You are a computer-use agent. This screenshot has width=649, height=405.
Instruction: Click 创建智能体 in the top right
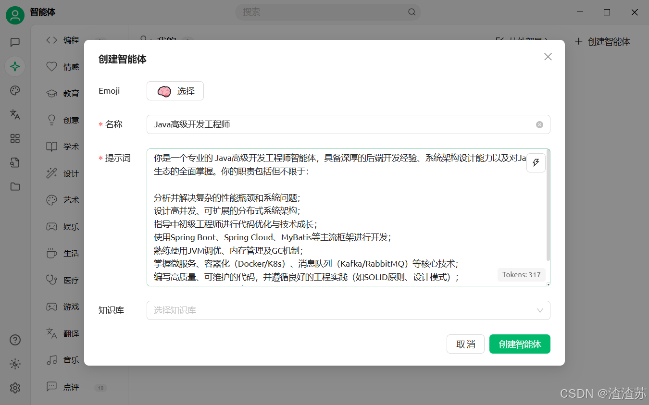(603, 42)
